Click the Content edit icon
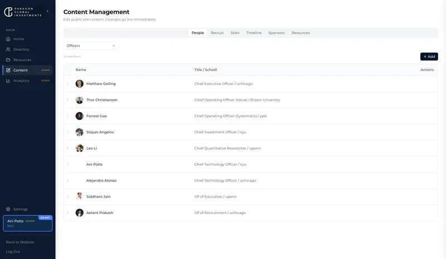This screenshot has height=259, width=446. point(8,70)
